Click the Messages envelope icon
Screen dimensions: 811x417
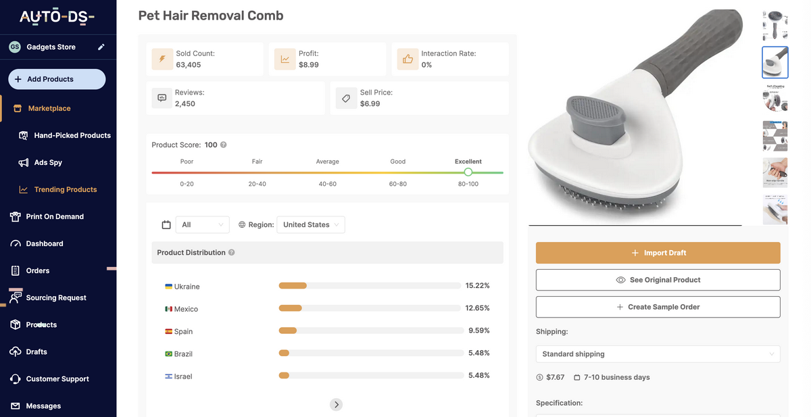tap(16, 406)
